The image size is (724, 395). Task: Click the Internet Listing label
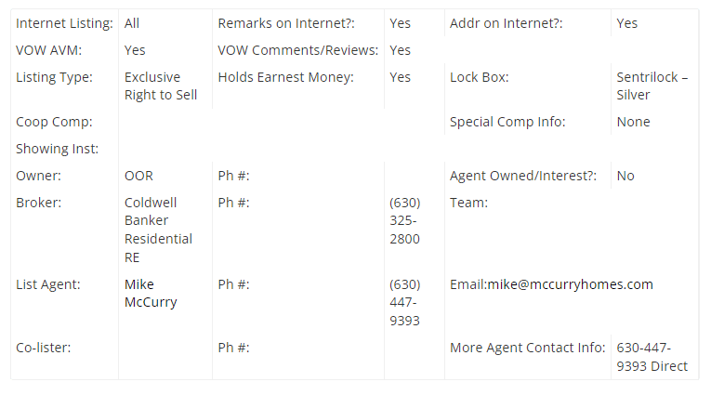pyautogui.click(x=64, y=23)
